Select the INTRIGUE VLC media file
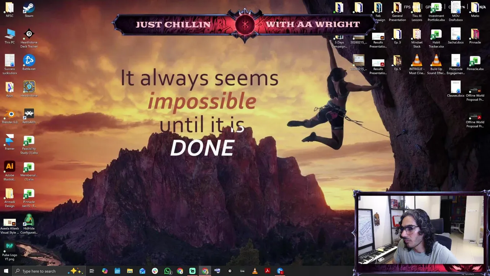 [x=417, y=65]
